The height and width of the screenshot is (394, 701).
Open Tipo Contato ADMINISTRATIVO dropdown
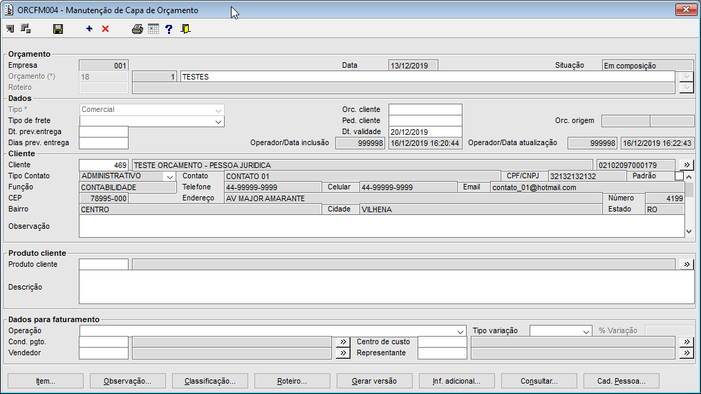click(170, 177)
